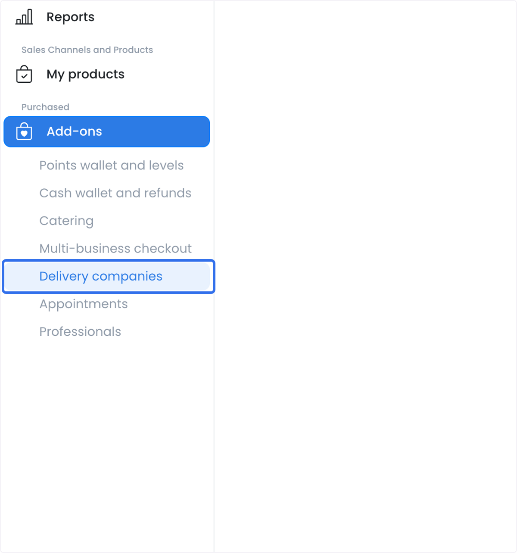Choose the Catering add-on
The height and width of the screenshot is (553, 517).
click(x=66, y=221)
